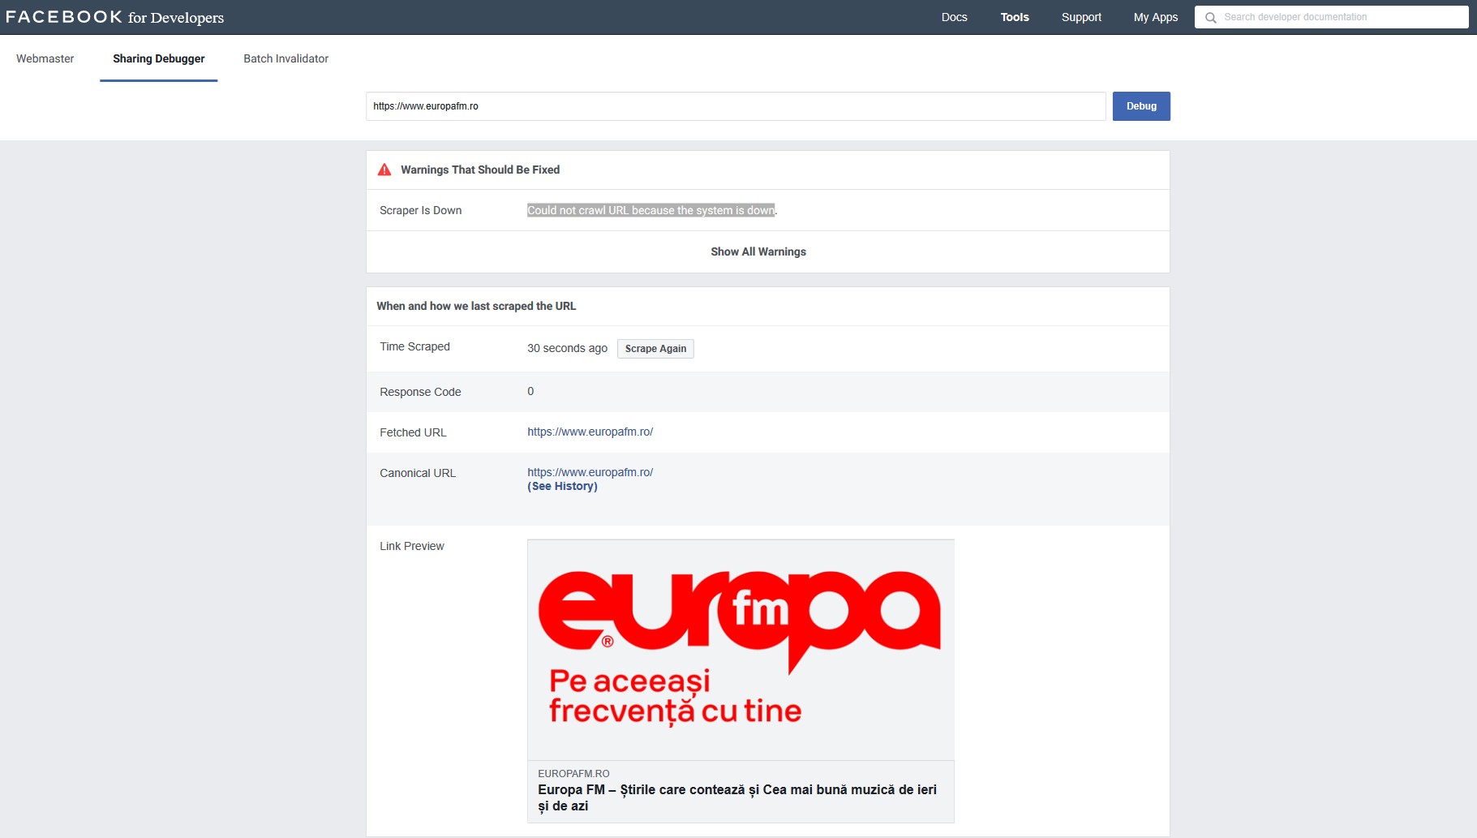Viewport: 1477px width, 838px height.
Task: Click the search magnifier icon
Action: tap(1210, 17)
